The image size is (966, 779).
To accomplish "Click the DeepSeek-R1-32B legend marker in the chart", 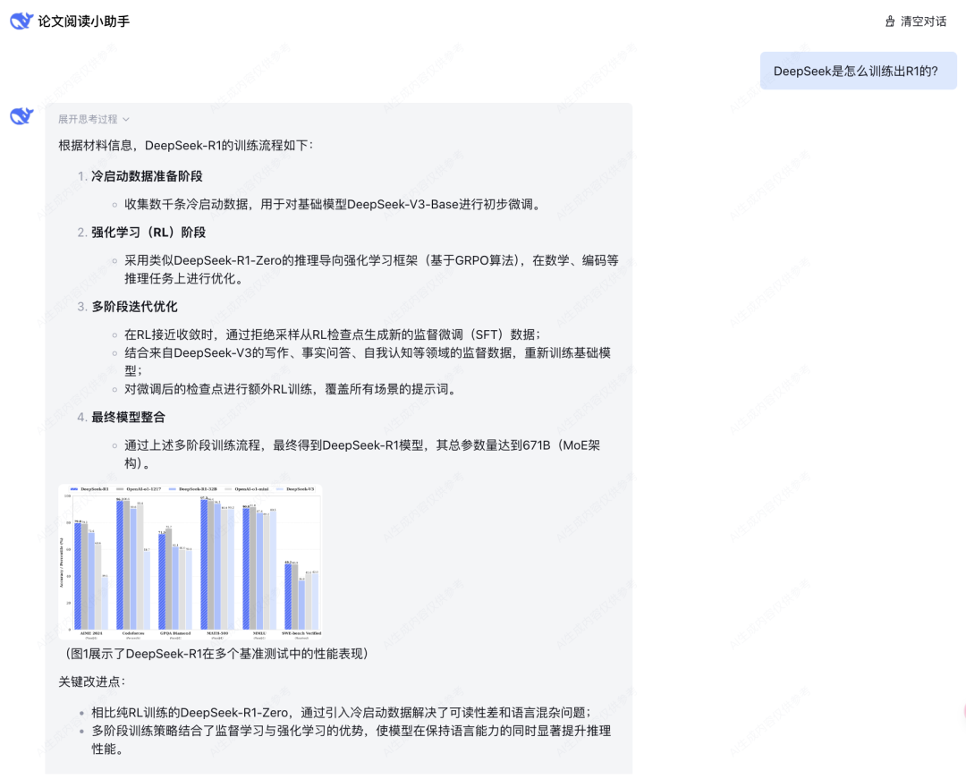I will (x=171, y=487).
